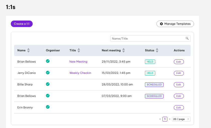The height and width of the screenshot is (128, 211).
Task: Click organiser checkmark for Erin Bronny
Action: pyautogui.click(x=48, y=107)
